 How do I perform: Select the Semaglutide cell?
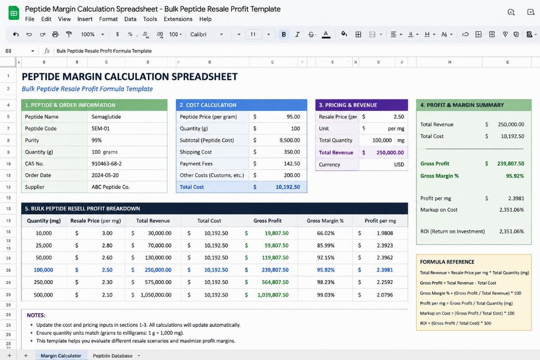tap(127, 117)
